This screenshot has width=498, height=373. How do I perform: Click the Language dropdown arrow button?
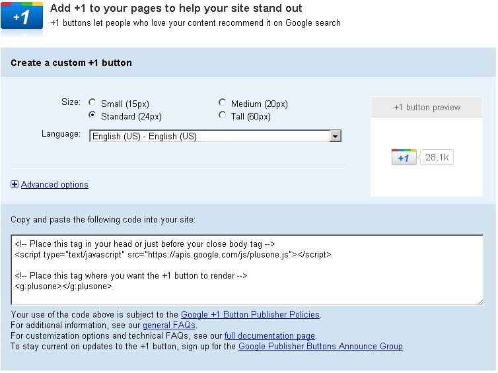[x=336, y=137]
